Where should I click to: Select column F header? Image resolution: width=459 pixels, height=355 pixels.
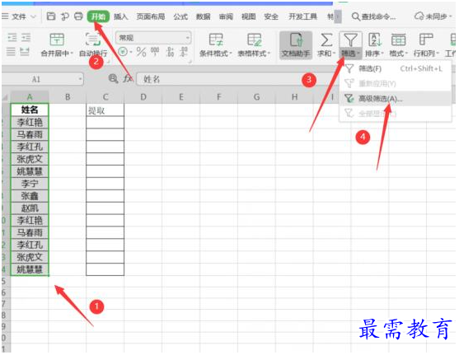tap(218, 97)
